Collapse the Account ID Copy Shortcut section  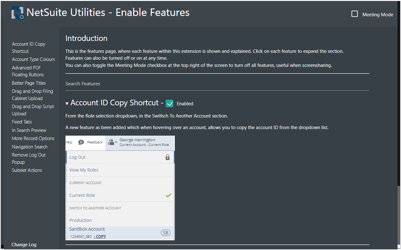pos(67,103)
